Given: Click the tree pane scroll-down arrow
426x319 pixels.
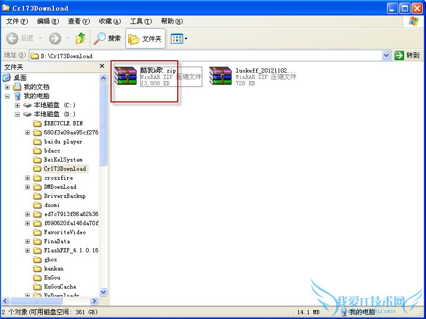Looking at the screenshot, I should coord(103,292).
